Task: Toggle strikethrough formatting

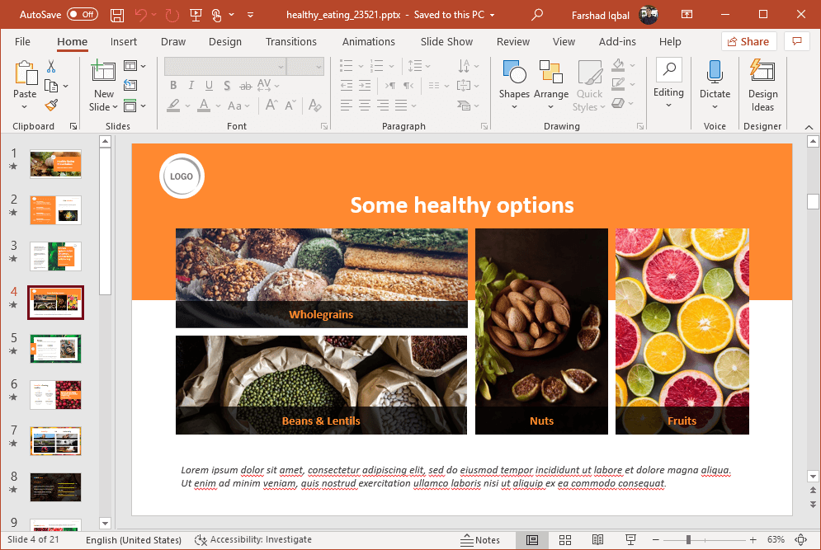Action: pyautogui.click(x=245, y=85)
